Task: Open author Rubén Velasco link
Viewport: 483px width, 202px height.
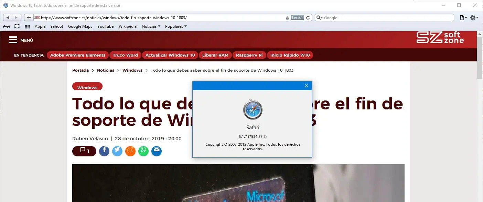Action: [x=90, y=139]
